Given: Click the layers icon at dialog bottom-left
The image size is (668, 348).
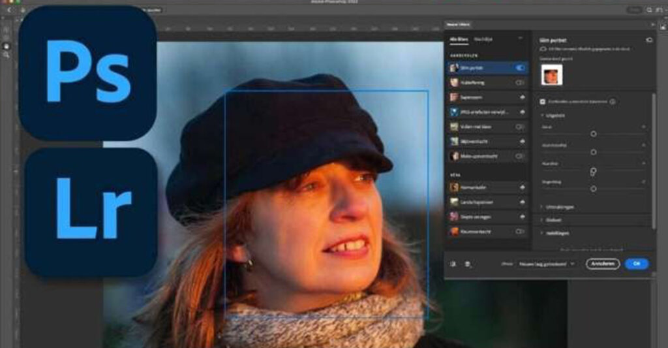Looking at the screenshot, I should click(x=467, y=264).
